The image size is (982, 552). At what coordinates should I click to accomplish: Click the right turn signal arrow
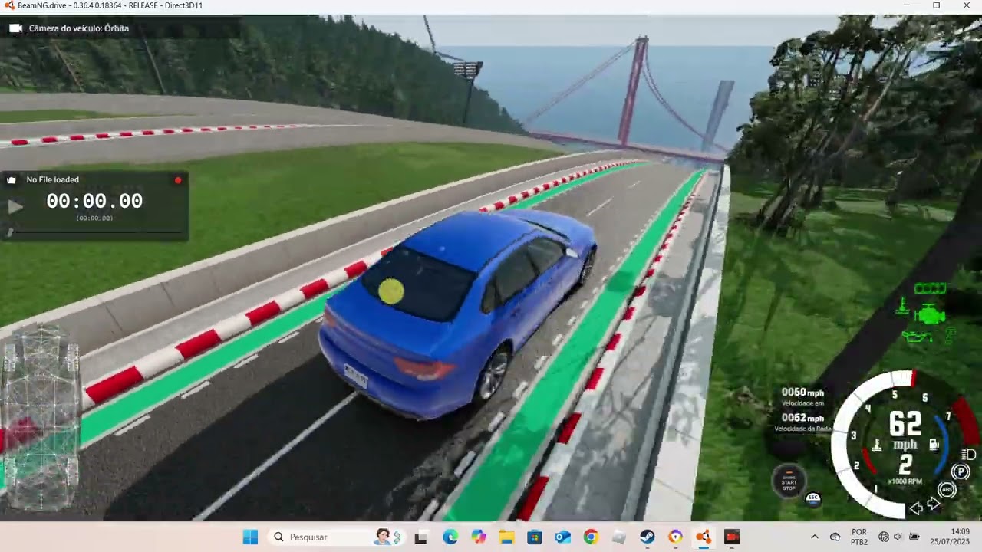[934, 504]
